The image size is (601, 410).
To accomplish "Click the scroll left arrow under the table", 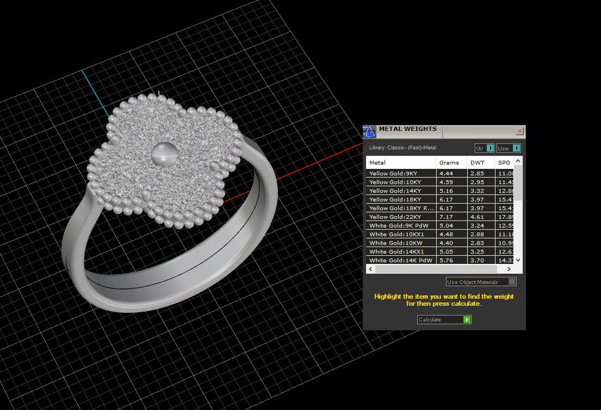I will coord(370,269).
